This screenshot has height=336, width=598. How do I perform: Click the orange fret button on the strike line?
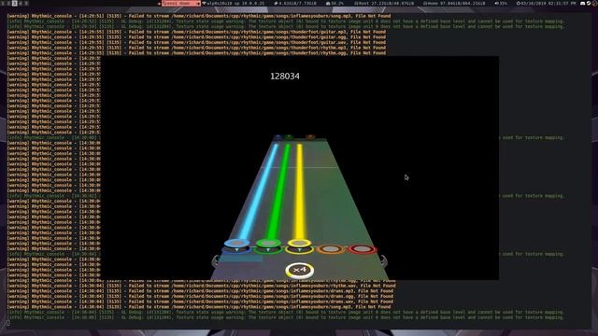(331, 249)
